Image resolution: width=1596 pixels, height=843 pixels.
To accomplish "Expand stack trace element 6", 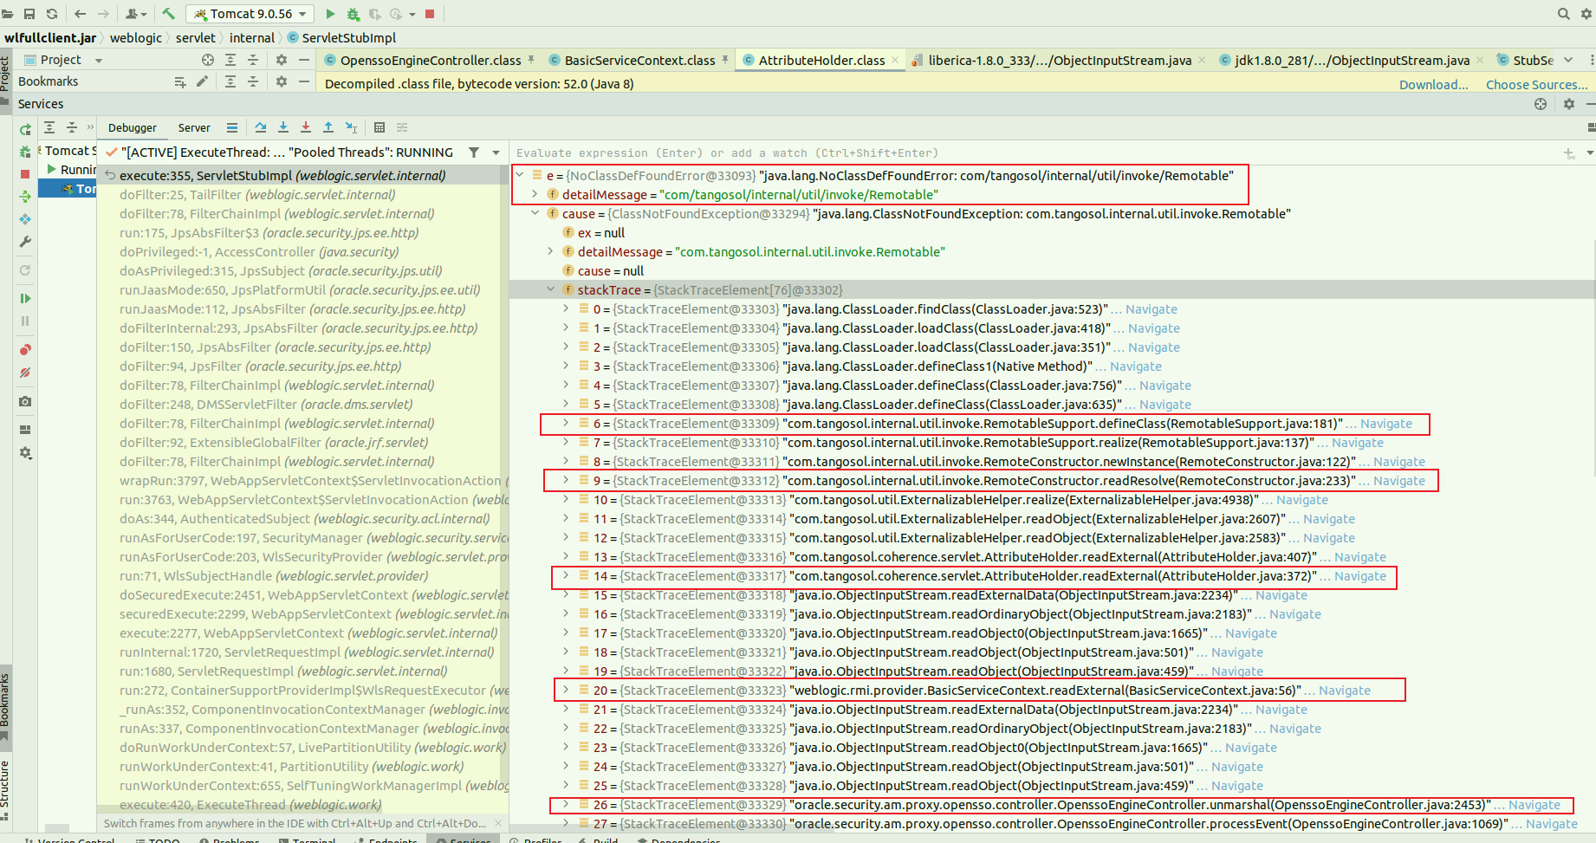I will point(566,423).
